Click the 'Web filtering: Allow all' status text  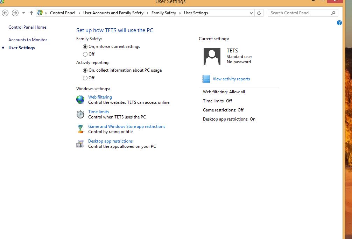tap(224, 92)
